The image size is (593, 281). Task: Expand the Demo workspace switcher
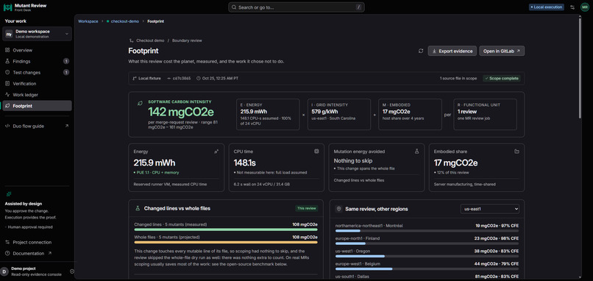pos(37,34)
